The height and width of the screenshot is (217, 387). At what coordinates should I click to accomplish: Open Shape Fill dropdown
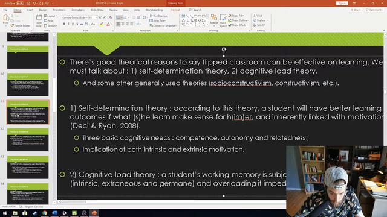coord(236,16)
